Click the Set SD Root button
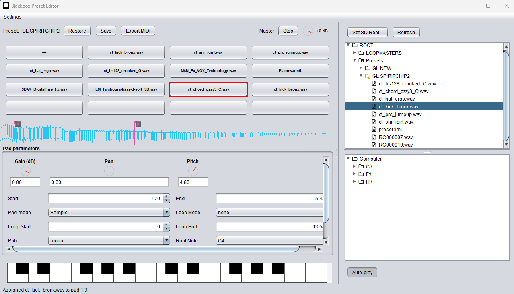 [368, 33]
